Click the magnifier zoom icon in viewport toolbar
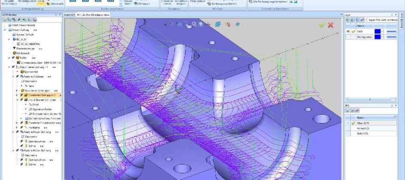Viewport: 405px width, 180px height. tap(195, 24)
